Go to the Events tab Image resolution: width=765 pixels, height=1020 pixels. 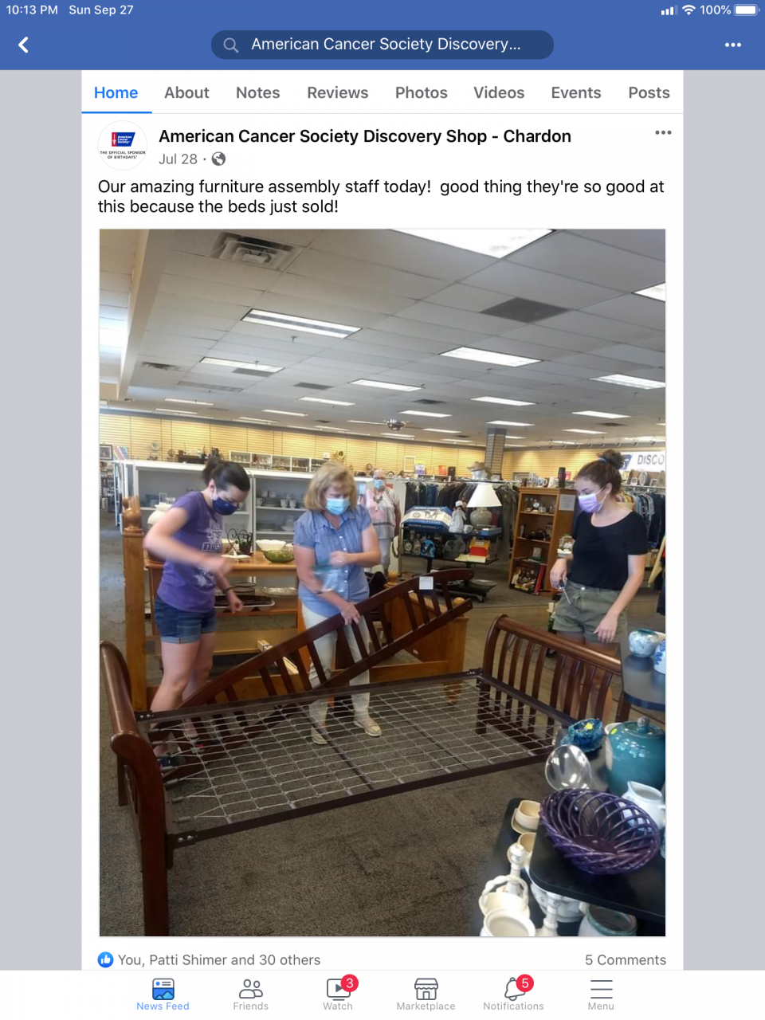click(x=576, y=92)
